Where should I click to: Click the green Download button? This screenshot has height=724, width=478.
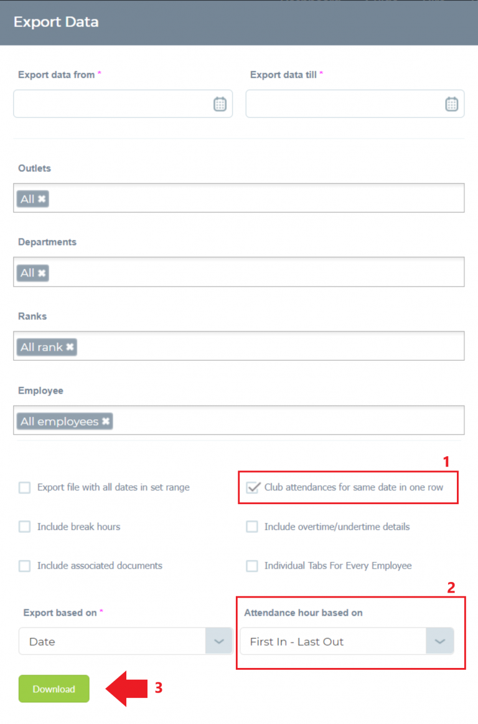coord(54,689)
